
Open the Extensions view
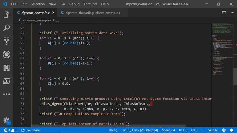[7, 68]
